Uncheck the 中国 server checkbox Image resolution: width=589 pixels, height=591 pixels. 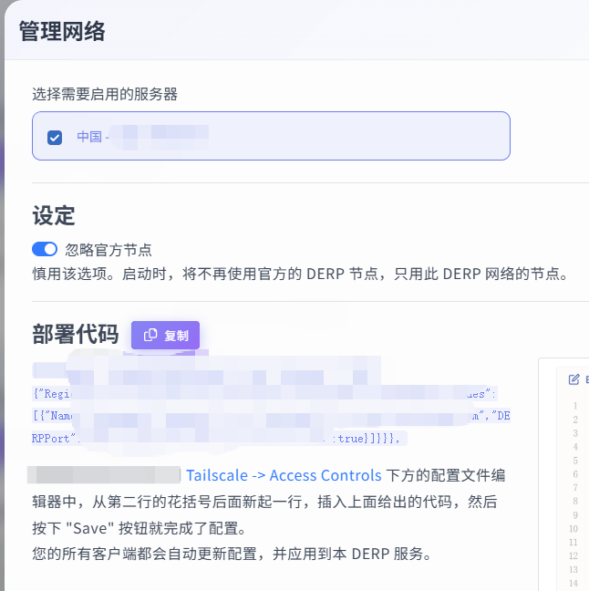55,137
